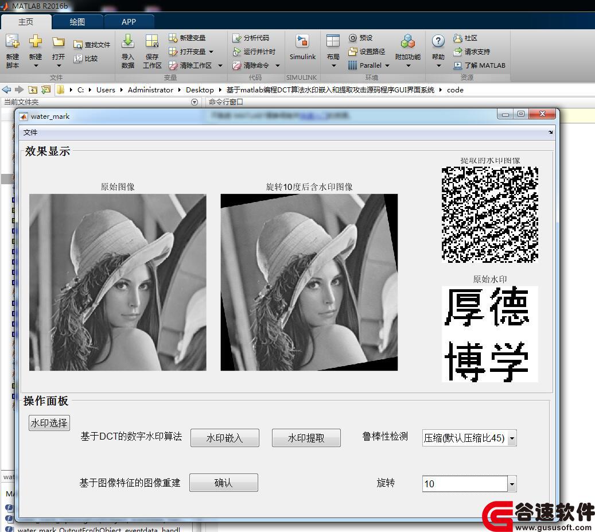The width and height of the screenshot is (595, 532).
Task: Switch to the Plots (绘图) tab
Action: click(x=77, y=22)
